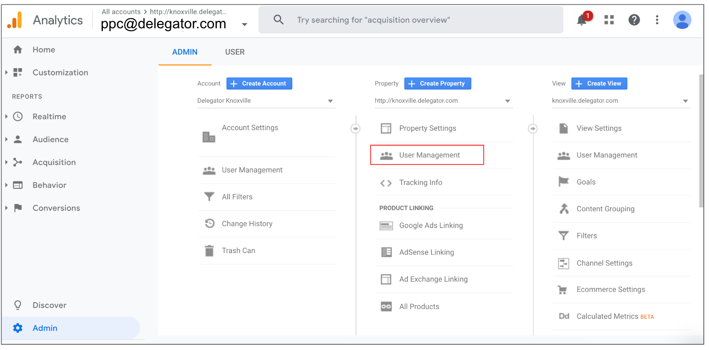Click the search input field
The width and height of the screenshot is (709, 350).
click(x=411, y=20)
